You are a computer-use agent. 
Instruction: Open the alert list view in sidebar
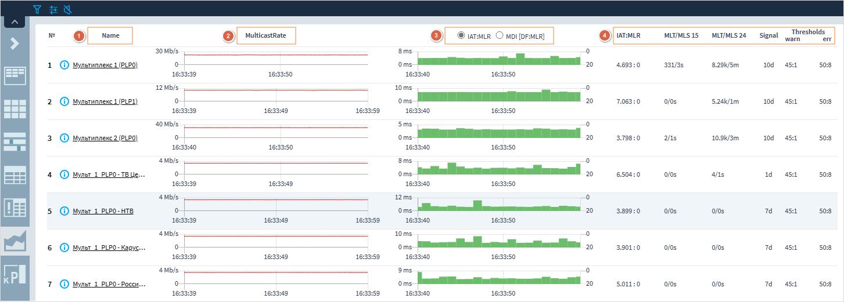(x=15, y=206)
